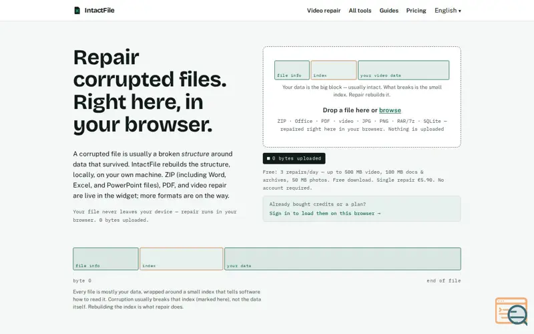Image resolution: width=534 pixels, height=334 pixels.
Task: Go to IntactFile home via brand name
Action: [x=99, y=10]
